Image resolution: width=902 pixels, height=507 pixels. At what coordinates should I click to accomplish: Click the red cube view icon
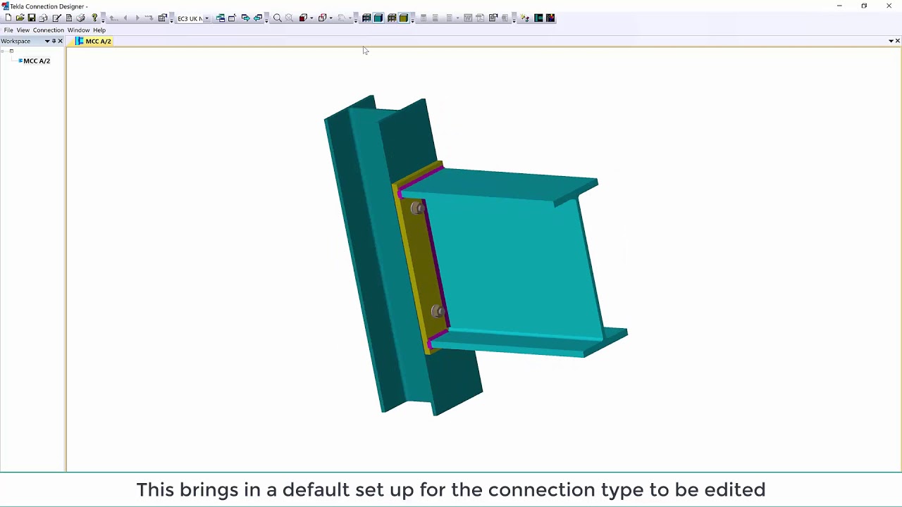303,18
